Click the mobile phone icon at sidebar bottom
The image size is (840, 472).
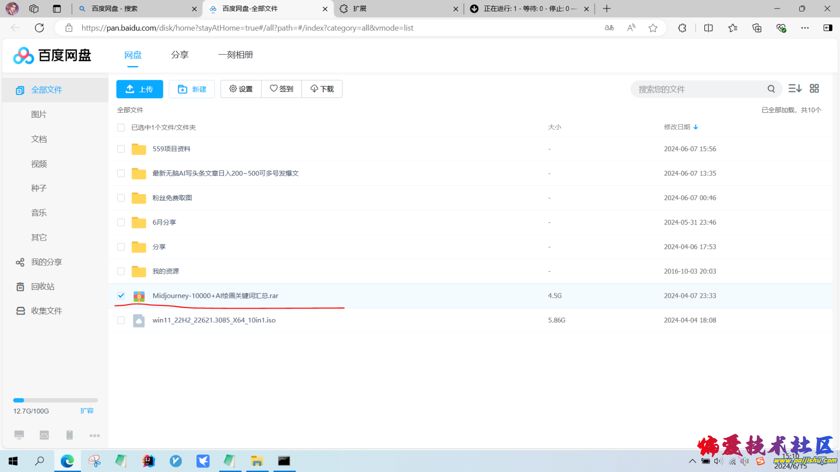pos(69,435)
